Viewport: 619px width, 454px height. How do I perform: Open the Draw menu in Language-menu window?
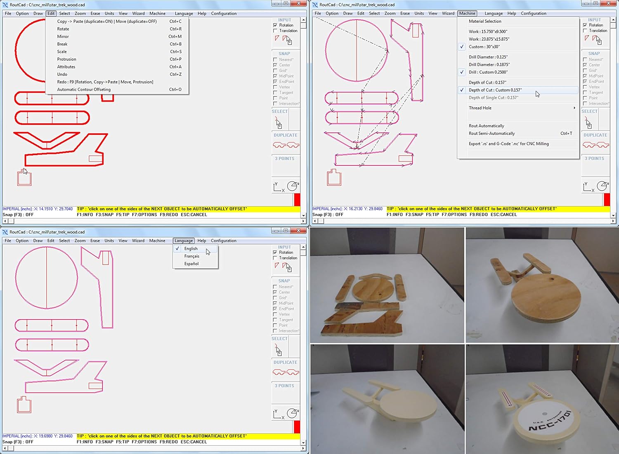38,241
